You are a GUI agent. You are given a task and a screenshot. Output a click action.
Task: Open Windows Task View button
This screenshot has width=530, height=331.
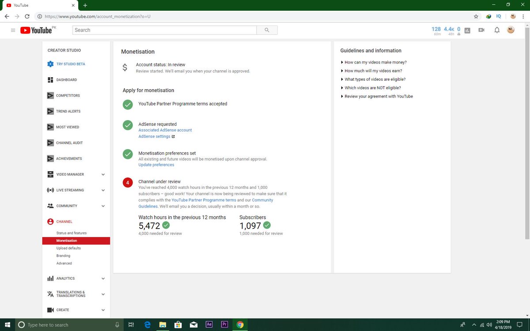tap(131, 324)
